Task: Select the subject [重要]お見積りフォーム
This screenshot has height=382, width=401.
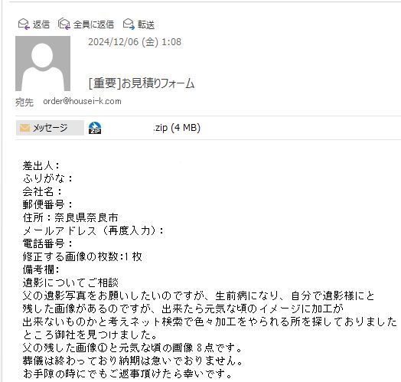Action: [x=142, y=83]
